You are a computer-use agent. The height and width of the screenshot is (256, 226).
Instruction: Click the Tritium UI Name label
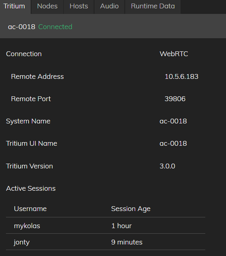tap(31, 143)
